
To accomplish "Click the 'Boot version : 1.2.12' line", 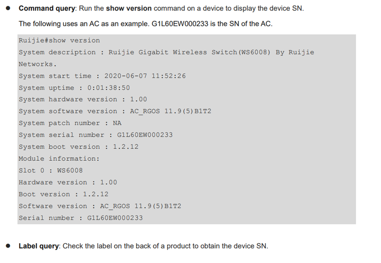I will [x=64, y=194].
